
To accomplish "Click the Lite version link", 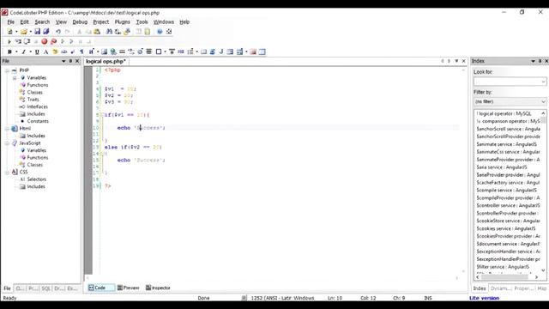I will (484, 298).
